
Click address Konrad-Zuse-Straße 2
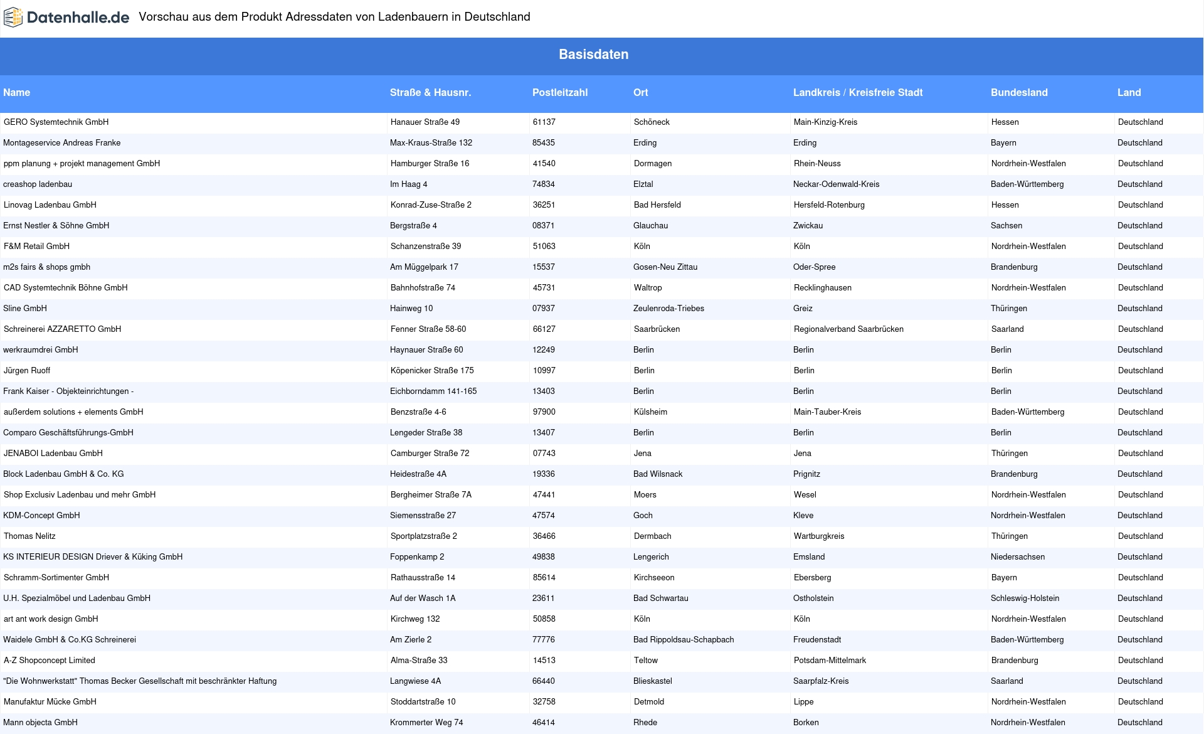[x=431, y=205]
